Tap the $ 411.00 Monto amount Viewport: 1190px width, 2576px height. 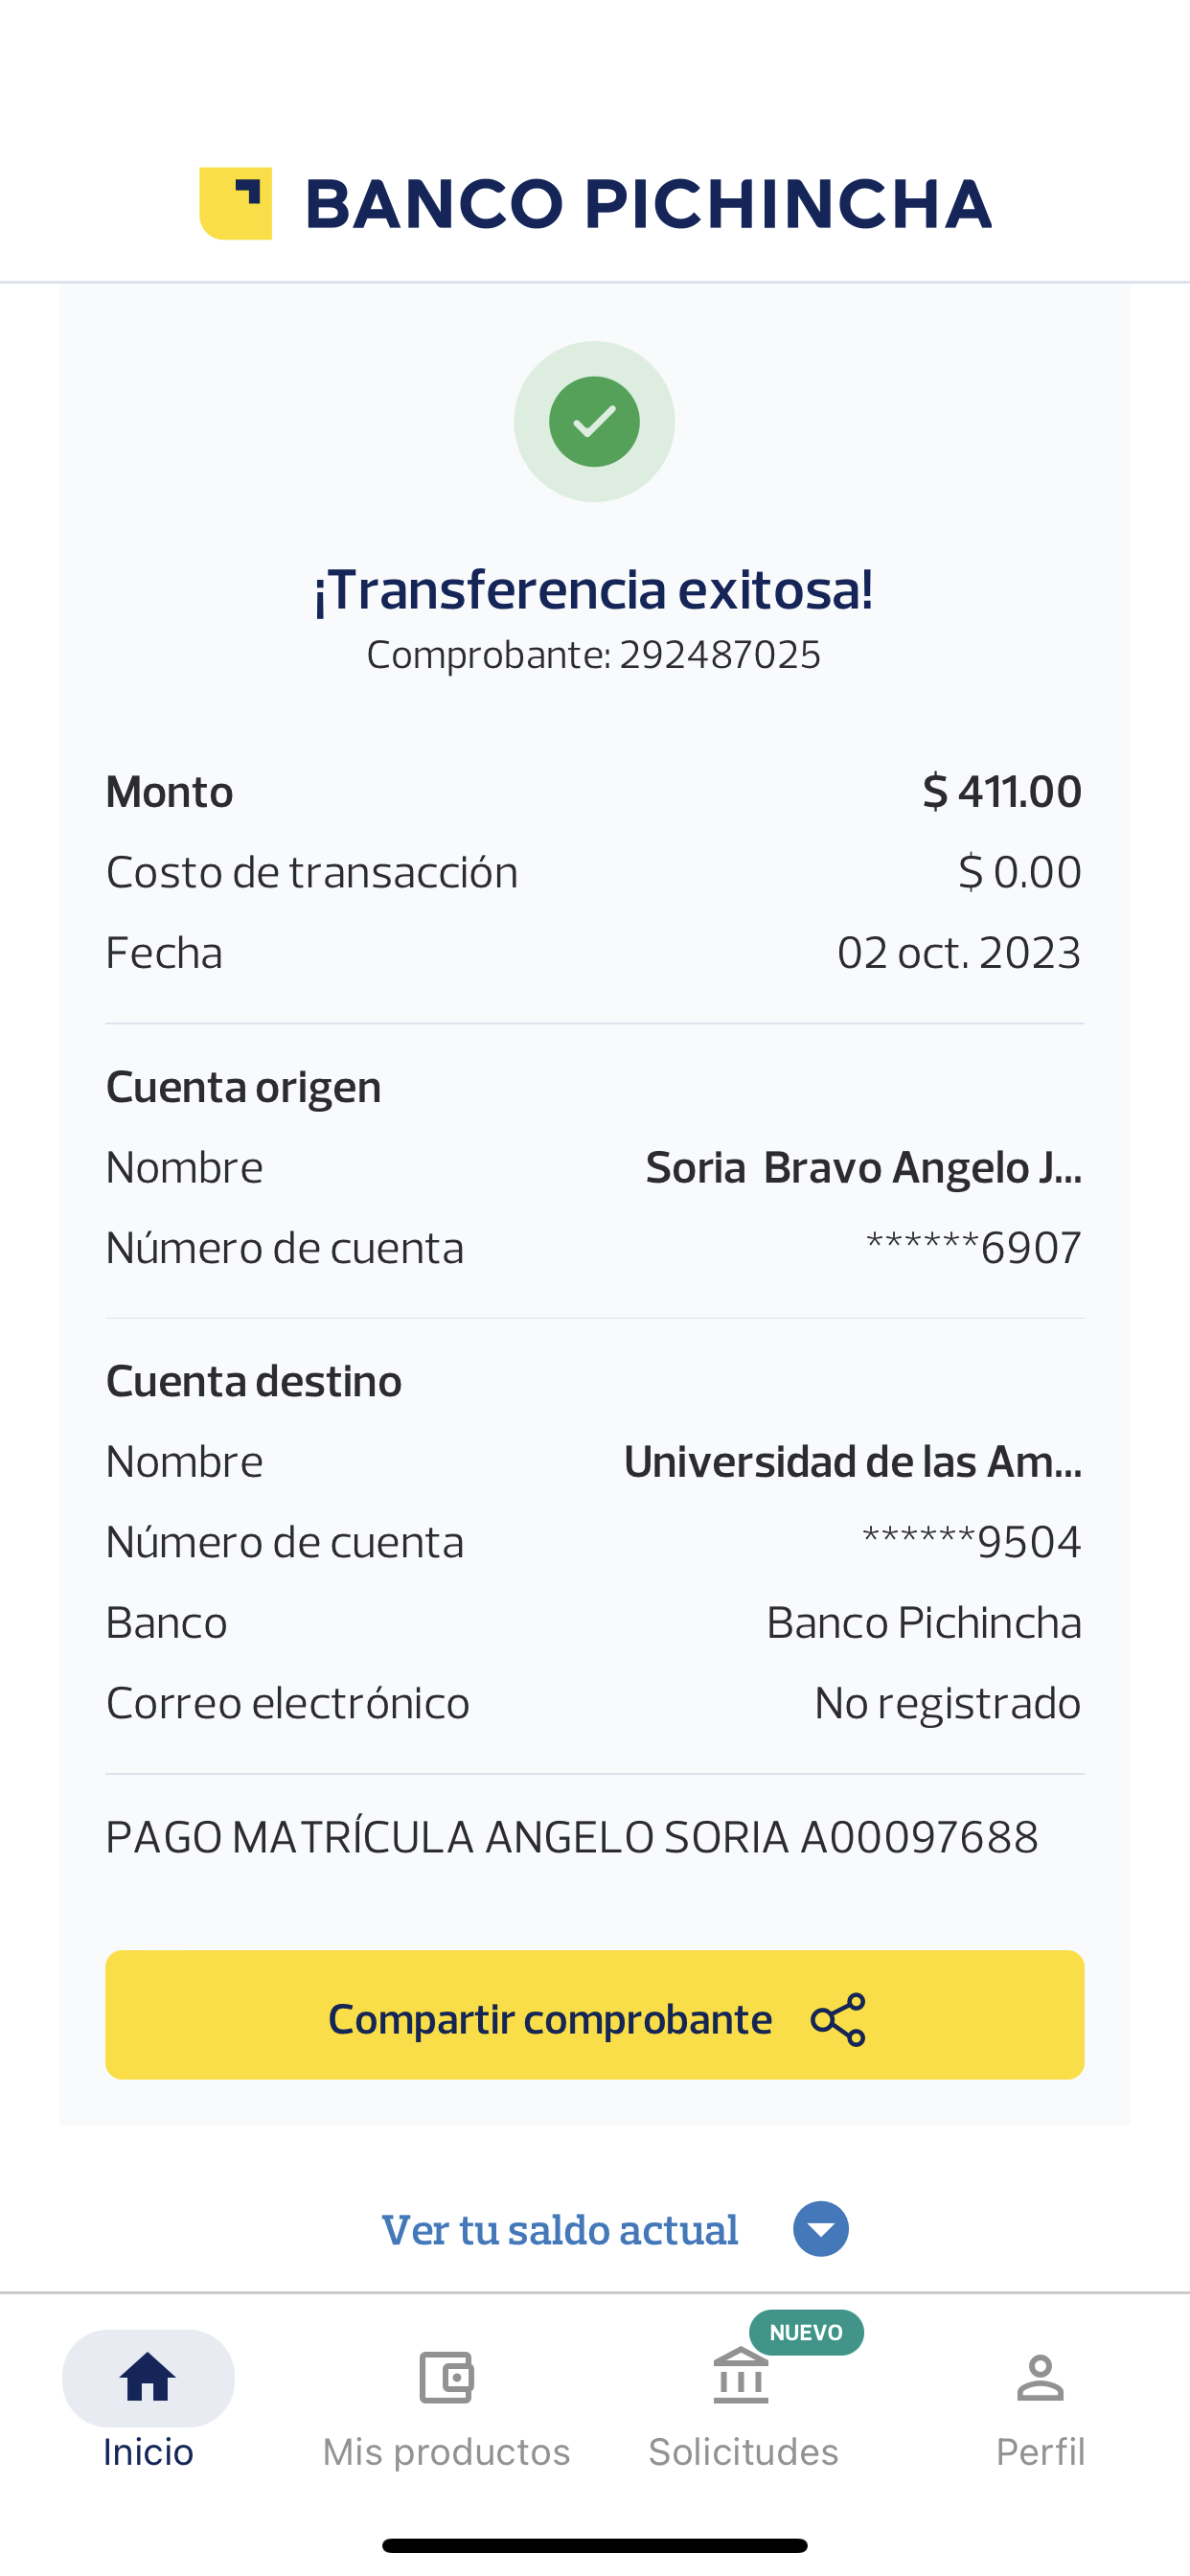[x=1002, y=791]
